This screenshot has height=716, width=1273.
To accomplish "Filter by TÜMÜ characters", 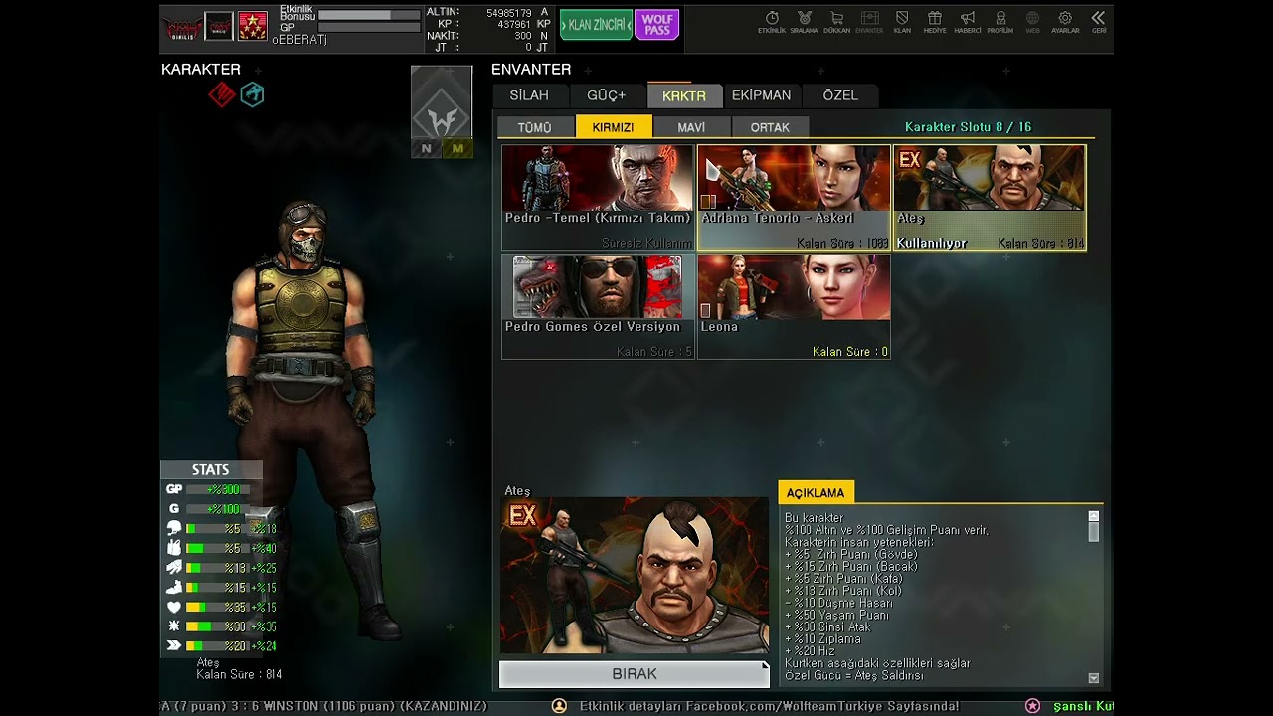I will click(x=535, y=127).
